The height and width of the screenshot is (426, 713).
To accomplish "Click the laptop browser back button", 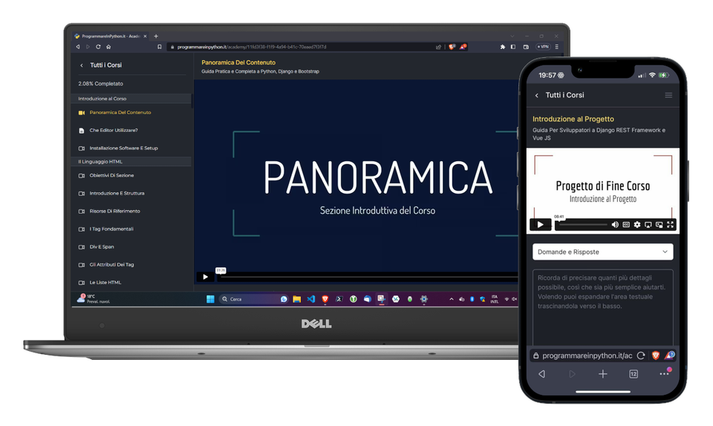I will click(78, 47).
